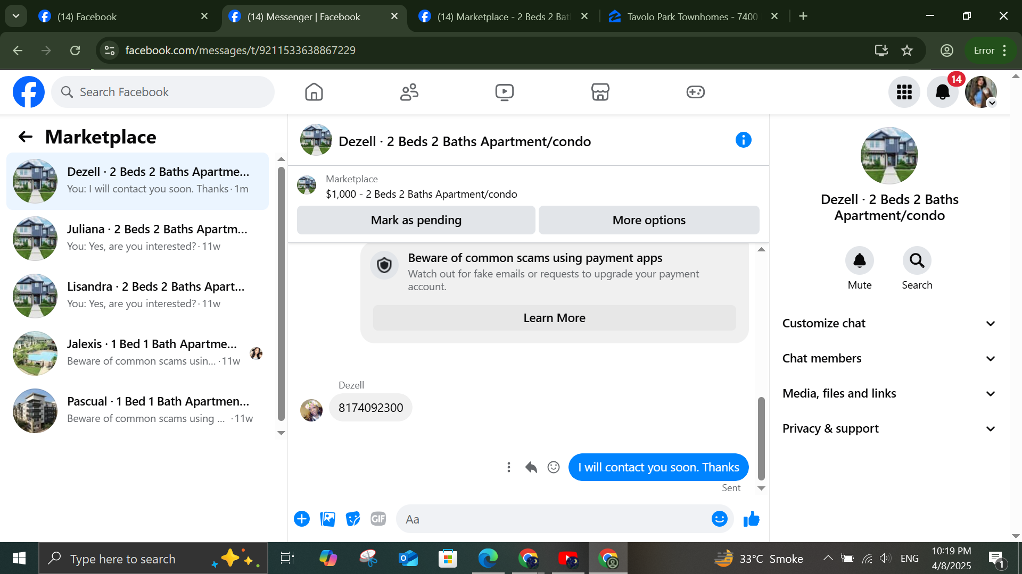Send a thumbs-up like

coord(751,519)
